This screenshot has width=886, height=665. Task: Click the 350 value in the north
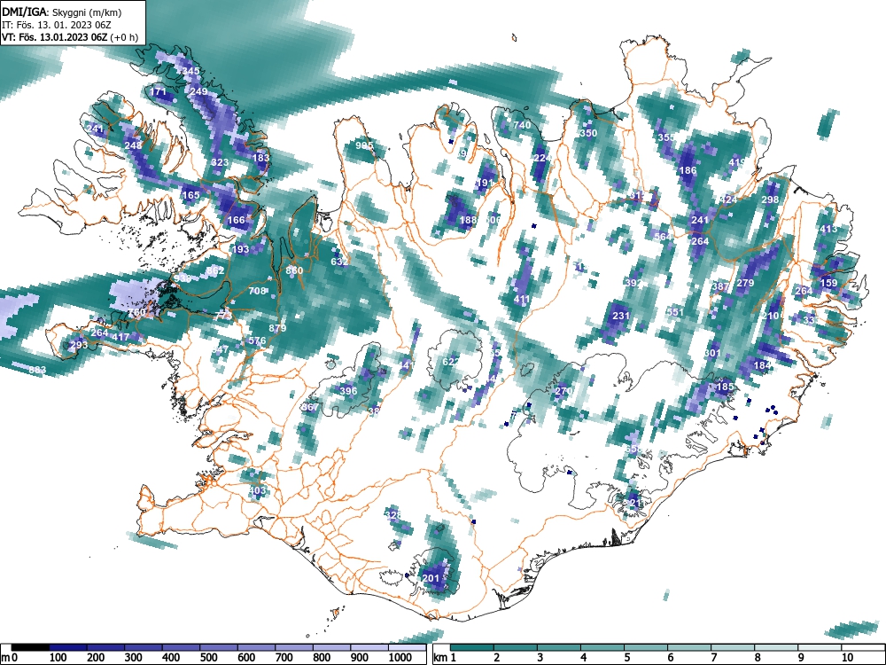[x=589, y=134]
